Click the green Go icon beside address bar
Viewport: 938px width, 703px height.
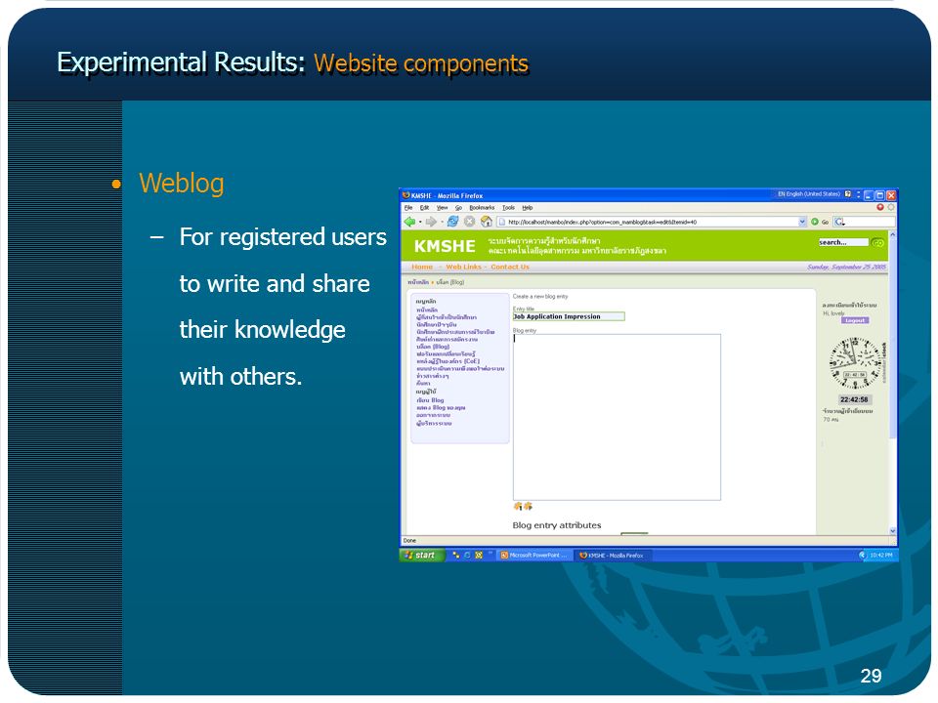tap(814, 222)
